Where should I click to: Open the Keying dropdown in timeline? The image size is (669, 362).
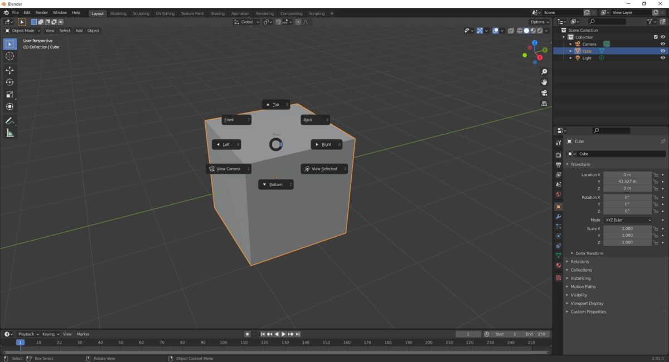click(x=50, y=334)
